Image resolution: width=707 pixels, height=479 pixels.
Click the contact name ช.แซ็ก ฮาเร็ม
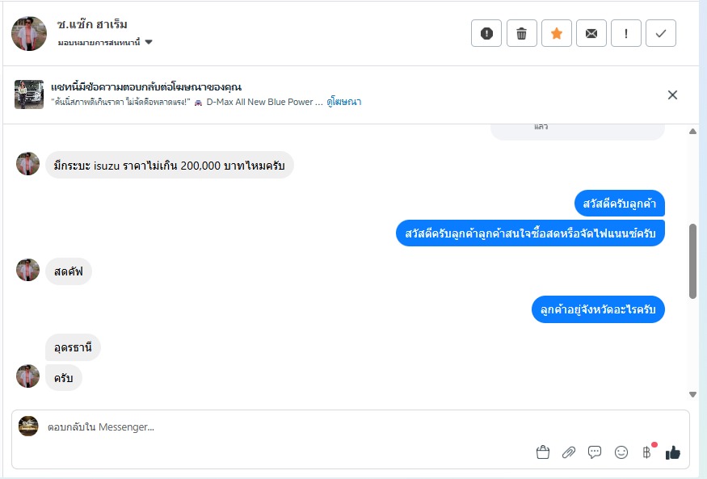point(93,24)
